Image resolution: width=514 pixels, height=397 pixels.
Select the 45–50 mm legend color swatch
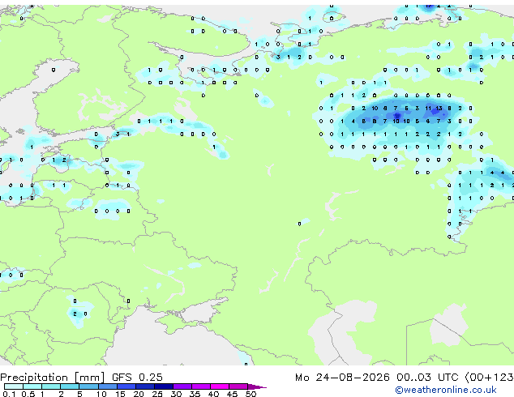pos(238,386)
